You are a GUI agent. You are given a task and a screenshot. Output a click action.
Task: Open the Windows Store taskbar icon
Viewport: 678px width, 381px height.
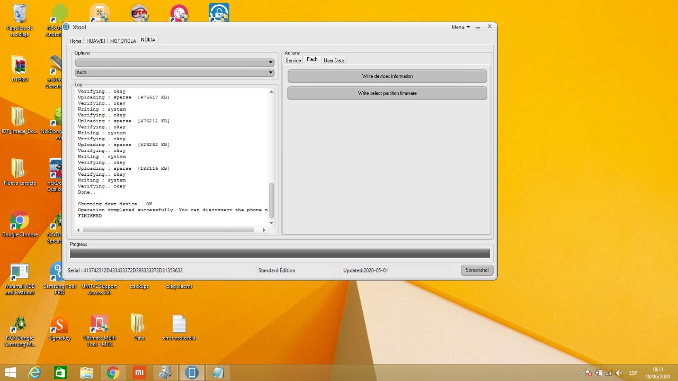click(60, 373)
